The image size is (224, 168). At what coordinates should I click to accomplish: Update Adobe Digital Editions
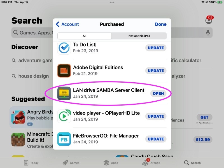pyautogui.click(x=156, y=71)
